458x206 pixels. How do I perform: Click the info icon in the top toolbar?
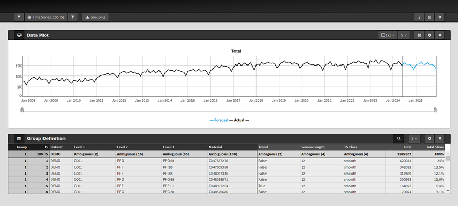pyautogui.click(x=419, y=17)
